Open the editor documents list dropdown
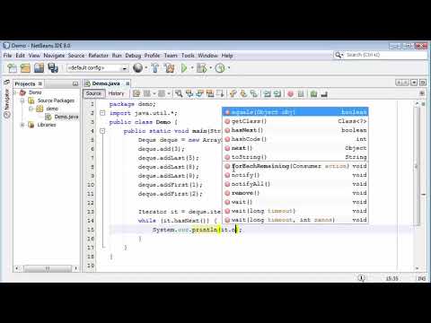 pos(414,82)
